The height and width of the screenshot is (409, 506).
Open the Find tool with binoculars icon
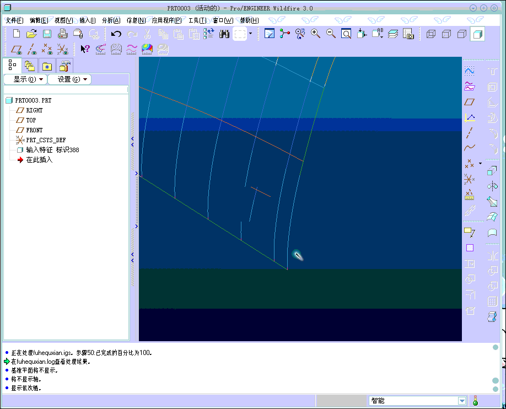coord(224,34)
